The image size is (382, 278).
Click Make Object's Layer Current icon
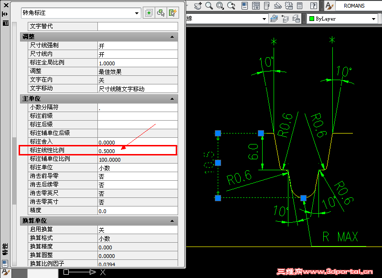[x=274, y=19]
